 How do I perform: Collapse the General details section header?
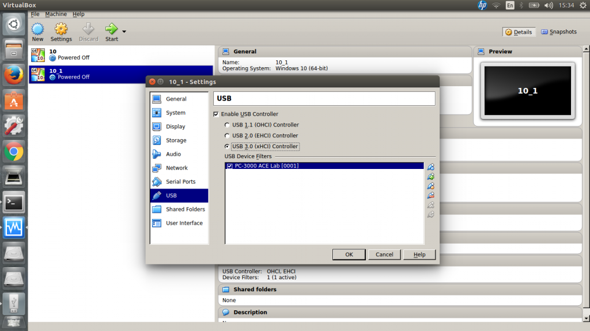[x=245, y=52]
